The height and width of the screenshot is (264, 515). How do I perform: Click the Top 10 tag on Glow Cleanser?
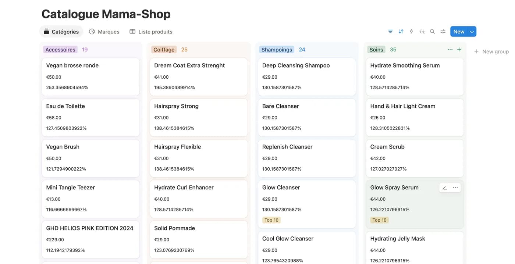pyautogui.click(x=272, y=220)
